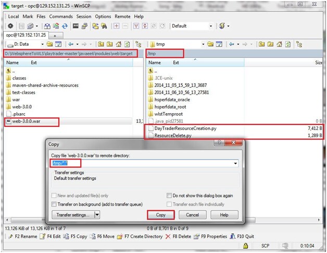The height and width of the screenshot is (253, 327).
Task: Click the Select Files plus icon
Action: click(116, 26)
